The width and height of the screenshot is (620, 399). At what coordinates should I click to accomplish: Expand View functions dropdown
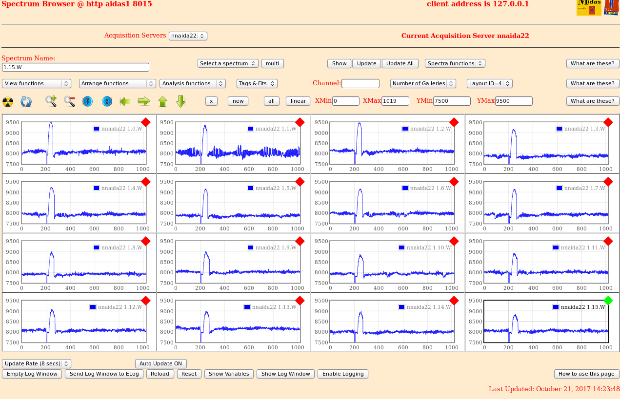coord(37,83)
